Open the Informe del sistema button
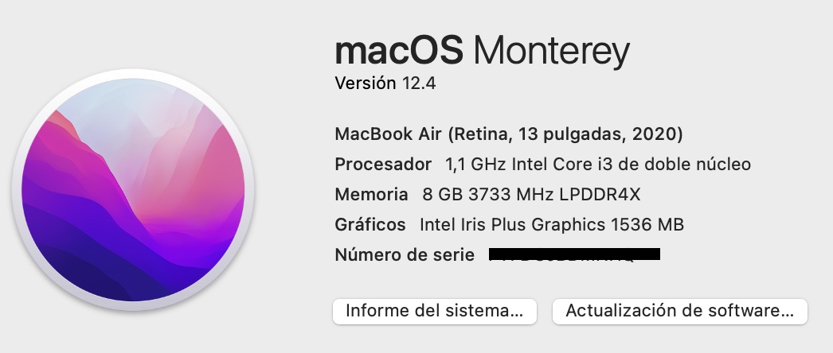 [x=435, y=311]
